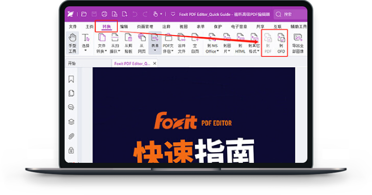The image size is (372, 195).
Task: Open the Bookmarks panel in sidebar
Action: coord(71,79)
